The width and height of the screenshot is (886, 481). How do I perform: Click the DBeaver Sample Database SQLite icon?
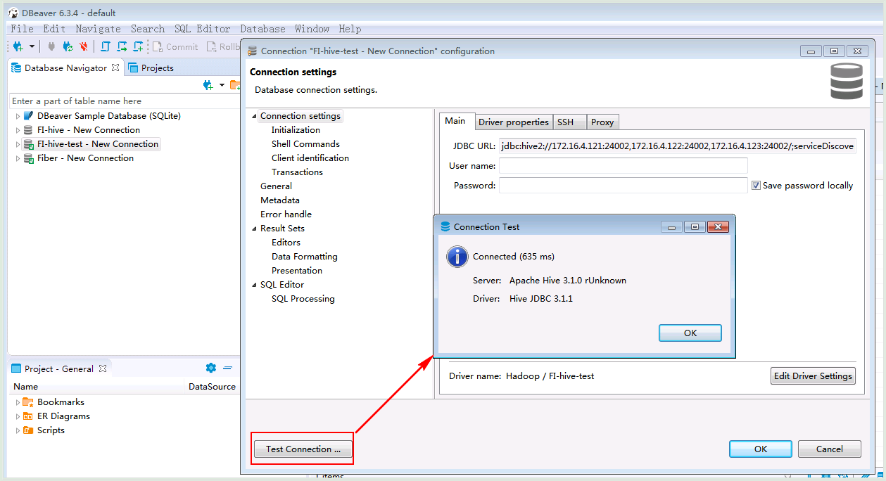click(28, 115)
